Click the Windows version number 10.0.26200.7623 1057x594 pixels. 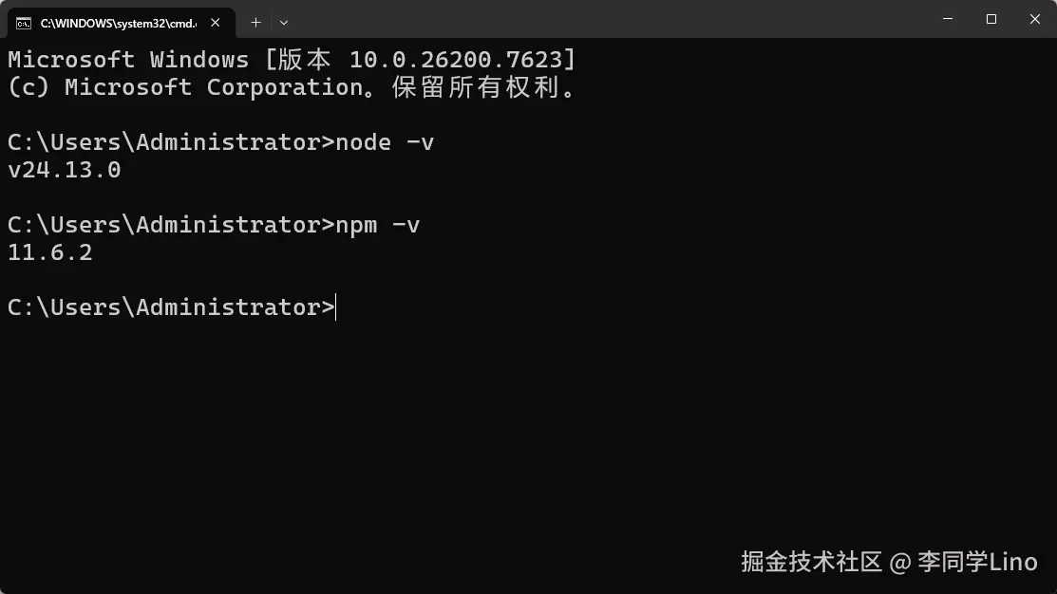456,60
